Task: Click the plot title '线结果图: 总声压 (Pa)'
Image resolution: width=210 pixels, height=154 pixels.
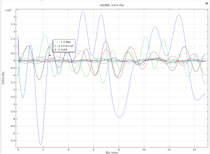Action: (x=112, y=5)
